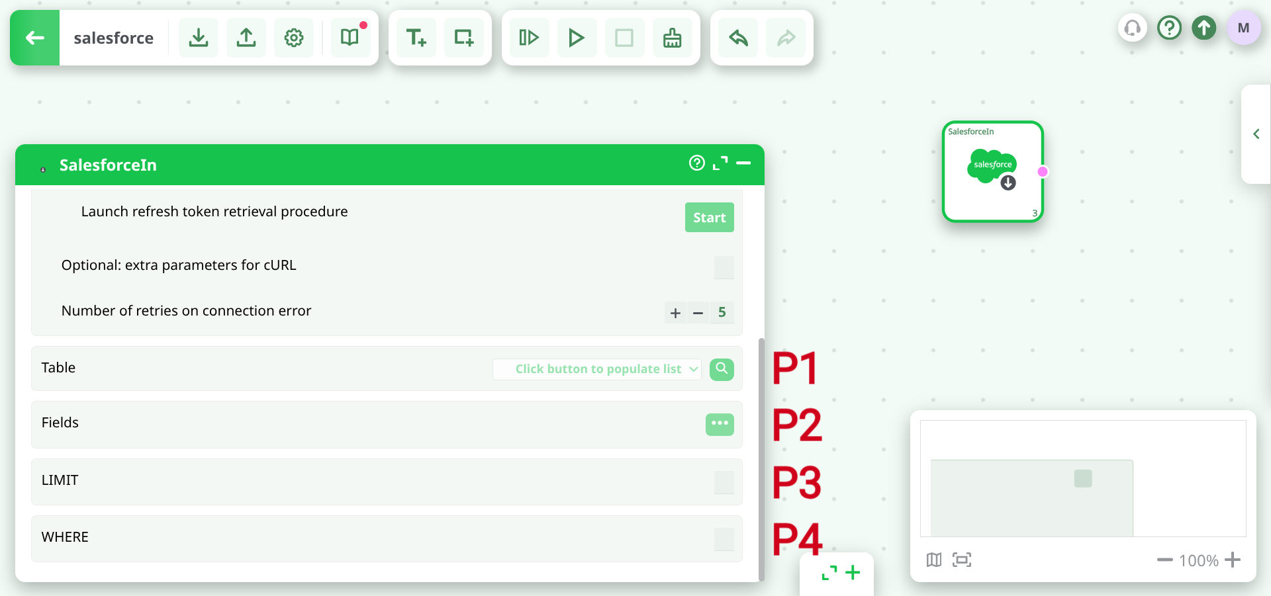Click the green upward arrow icon

click(1204, 28)
